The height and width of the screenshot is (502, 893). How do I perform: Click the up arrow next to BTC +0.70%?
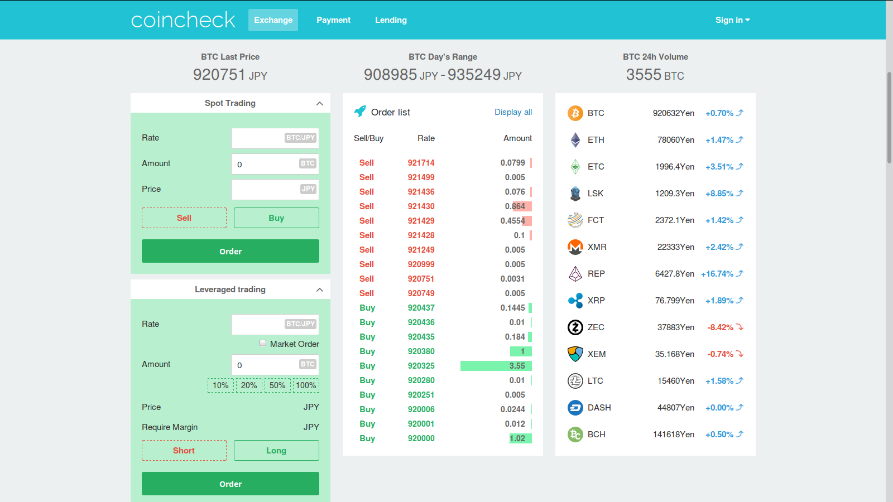[740, 113]
